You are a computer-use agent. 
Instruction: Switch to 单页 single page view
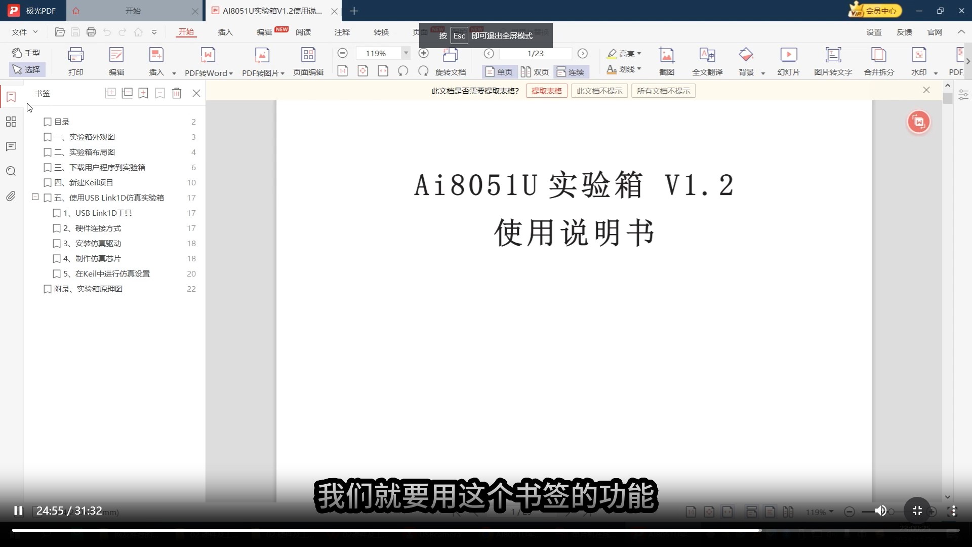click(x=499, y=72)
